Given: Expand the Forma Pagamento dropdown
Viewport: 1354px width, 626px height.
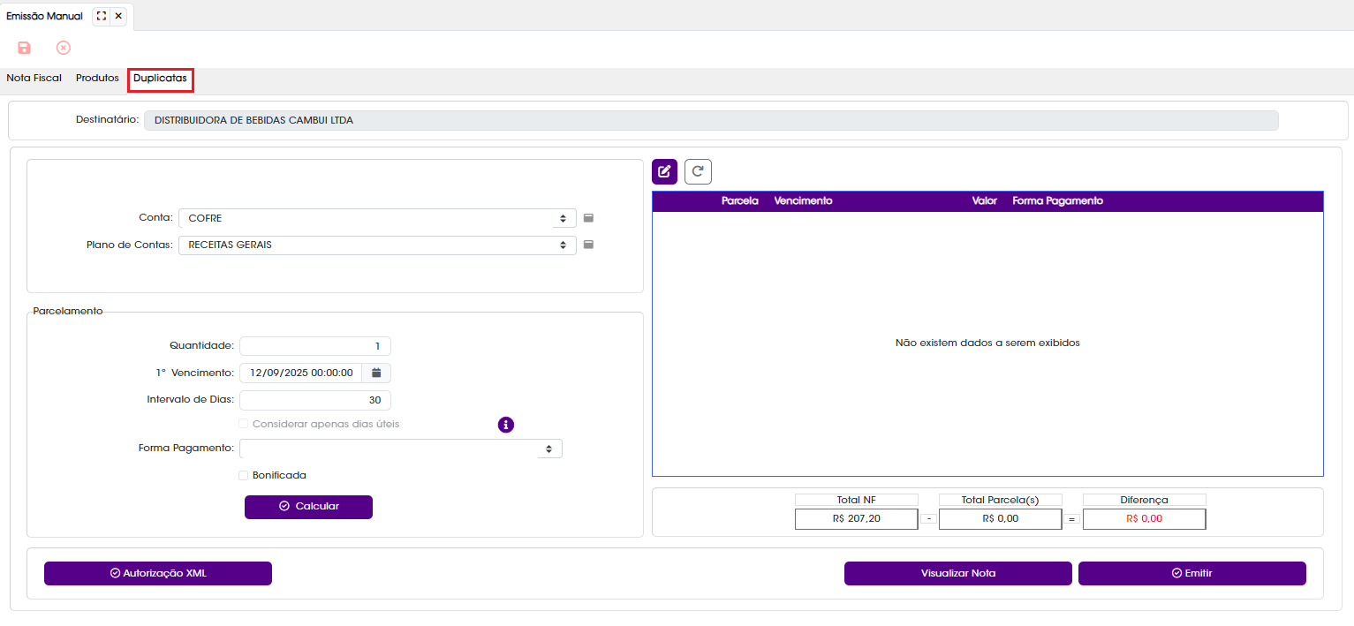Looking at the screenshot, I should click(x=401, y=449).
